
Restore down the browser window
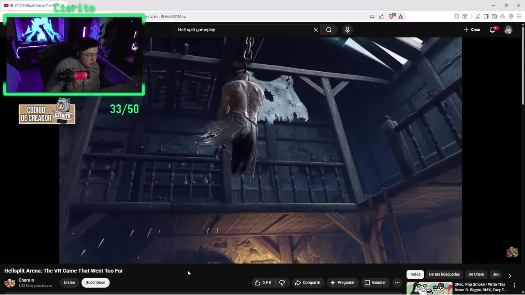(x=506, y=5)
